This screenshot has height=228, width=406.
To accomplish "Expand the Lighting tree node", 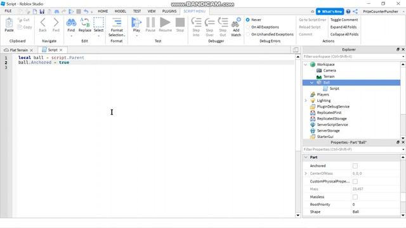I will [x=306, y=101].
